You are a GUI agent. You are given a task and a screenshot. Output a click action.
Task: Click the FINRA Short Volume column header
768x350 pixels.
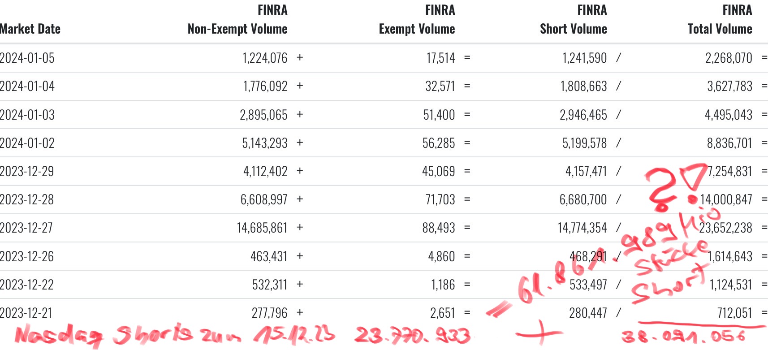(x=573, y=20)
